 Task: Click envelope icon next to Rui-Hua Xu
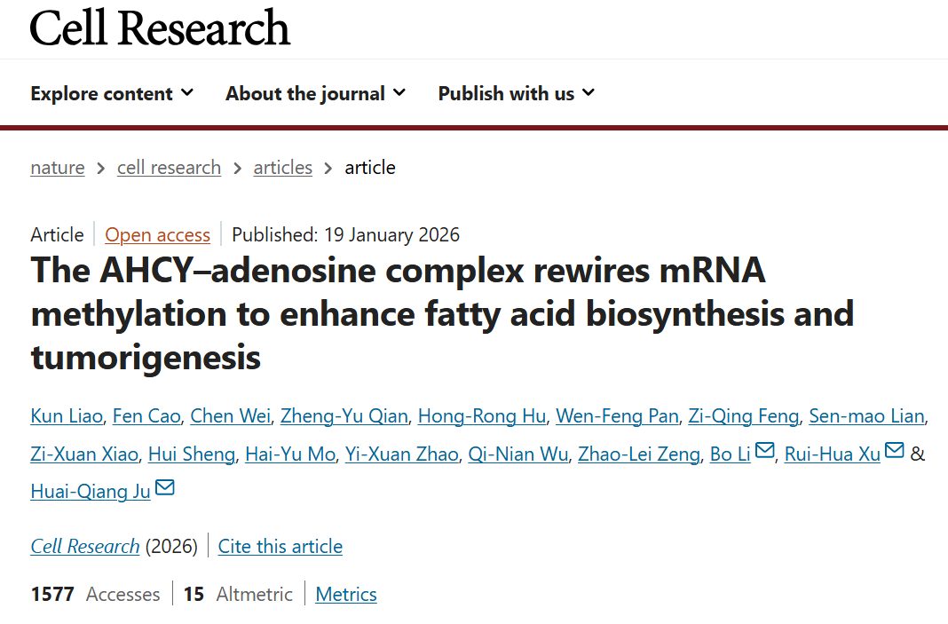click(x=894, y=452)
